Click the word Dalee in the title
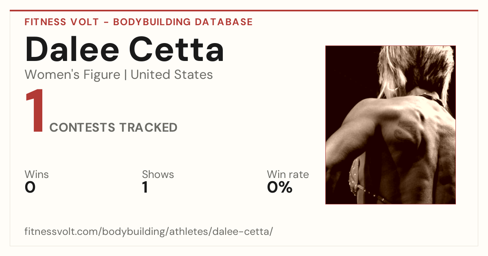The image size is (488, 256). pos(72,49)
